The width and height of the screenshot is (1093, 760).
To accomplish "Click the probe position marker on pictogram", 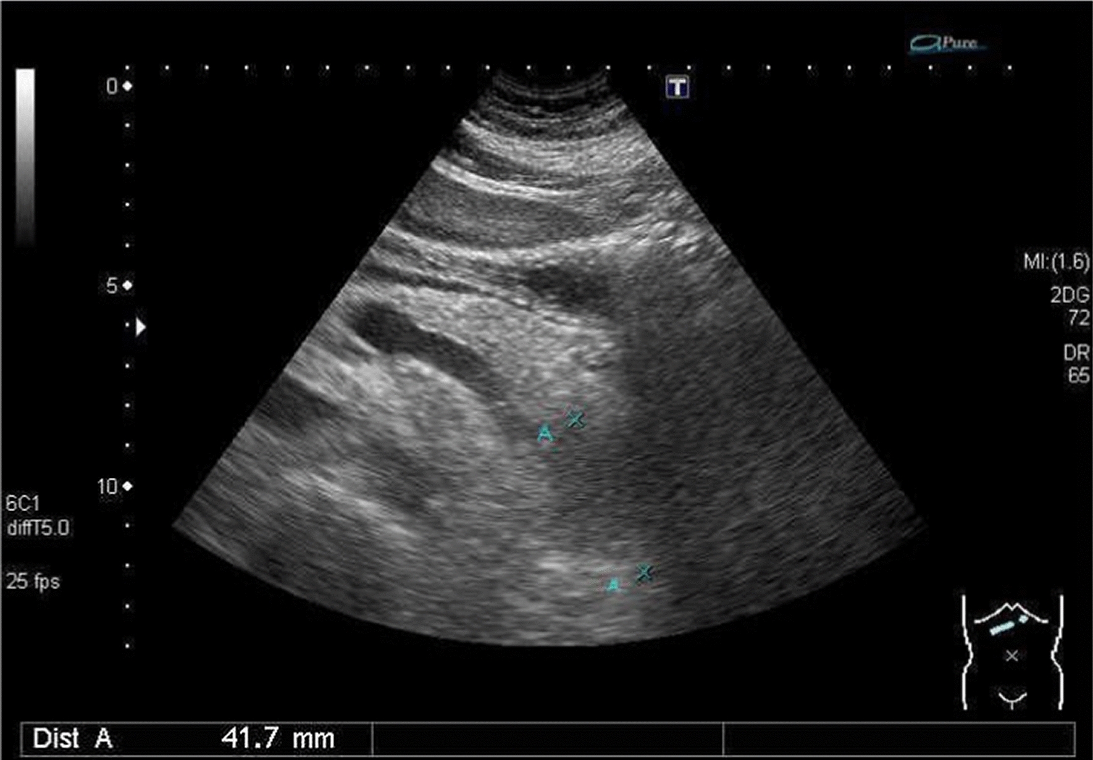I will click(x=1009, y=625).
